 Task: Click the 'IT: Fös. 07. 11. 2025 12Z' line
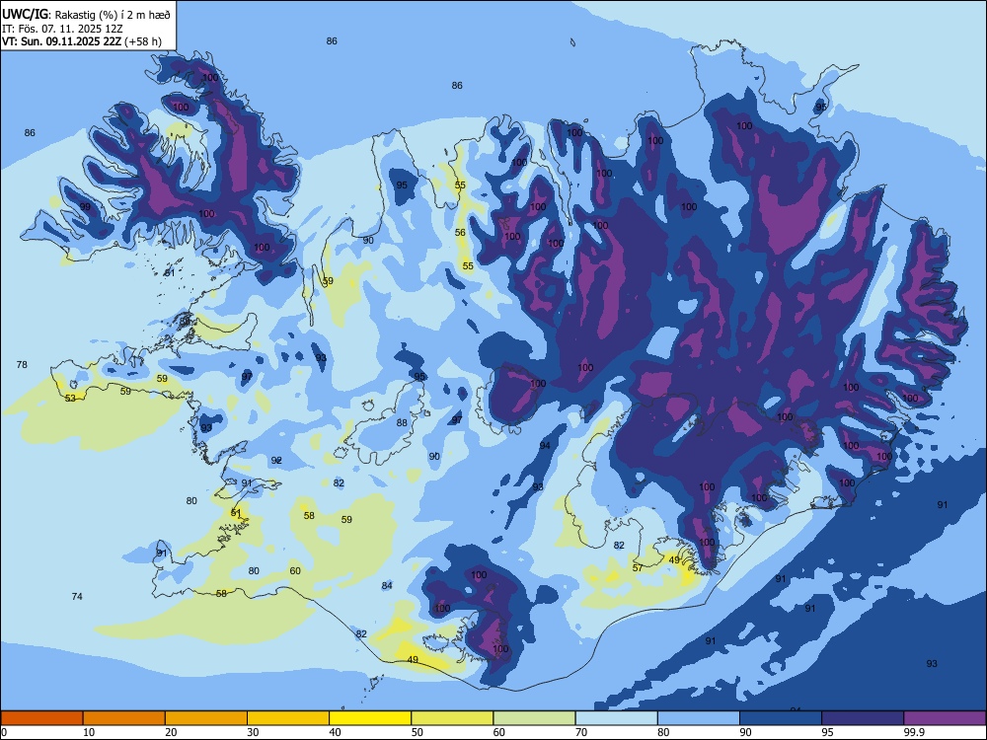pyautogui.click(x=61, y=29)
